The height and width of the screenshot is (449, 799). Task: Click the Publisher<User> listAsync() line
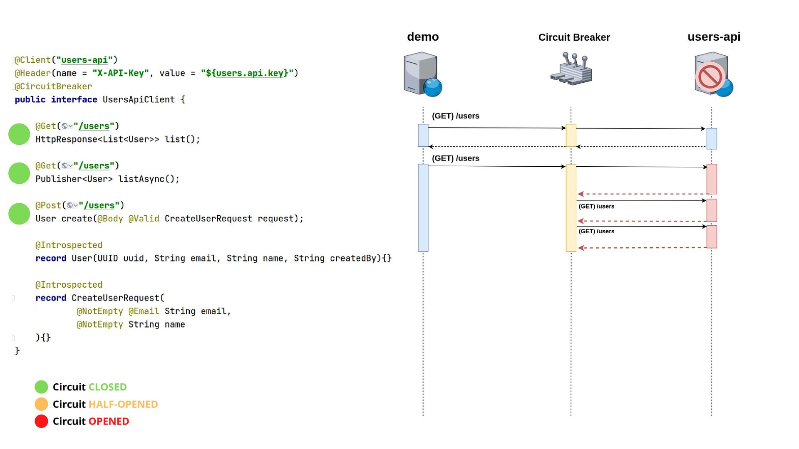pyautogui.click(x=107, y=179)
